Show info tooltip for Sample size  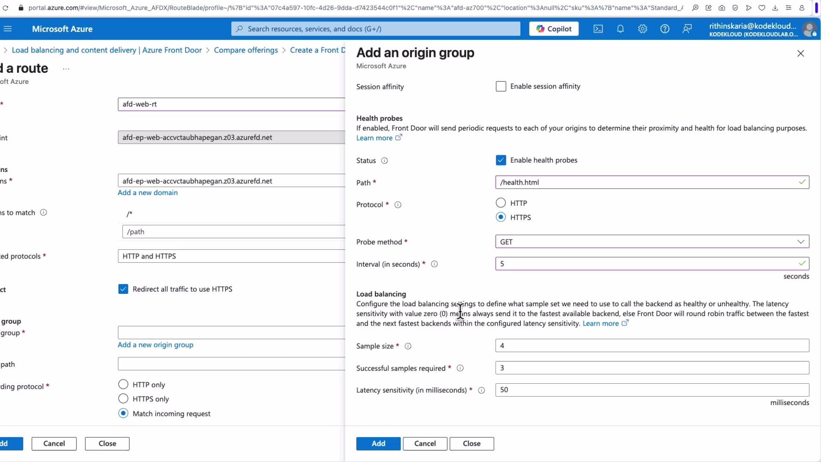[x=408, y=346]
